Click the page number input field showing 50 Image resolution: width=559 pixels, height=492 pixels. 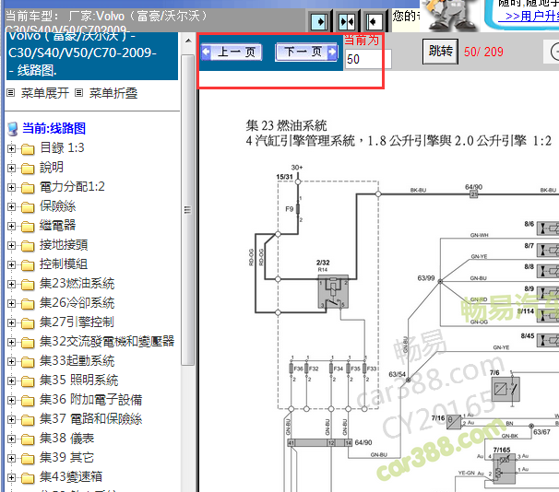[368, 59]
